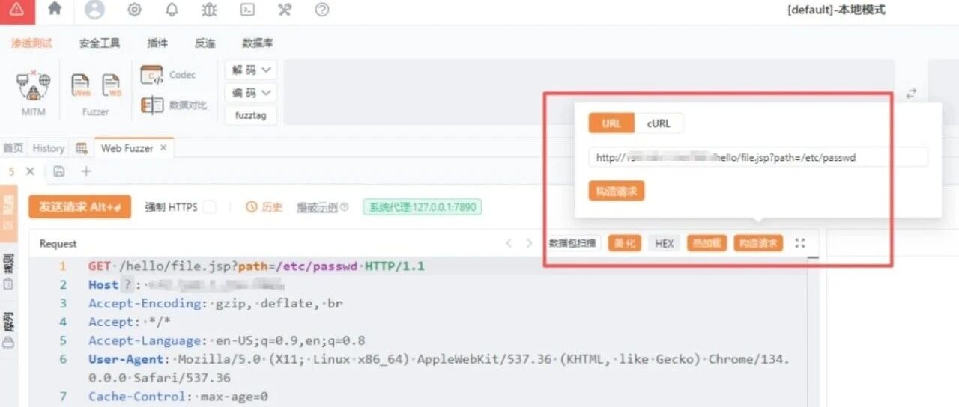Open the Codec tool

pos(169,75)
